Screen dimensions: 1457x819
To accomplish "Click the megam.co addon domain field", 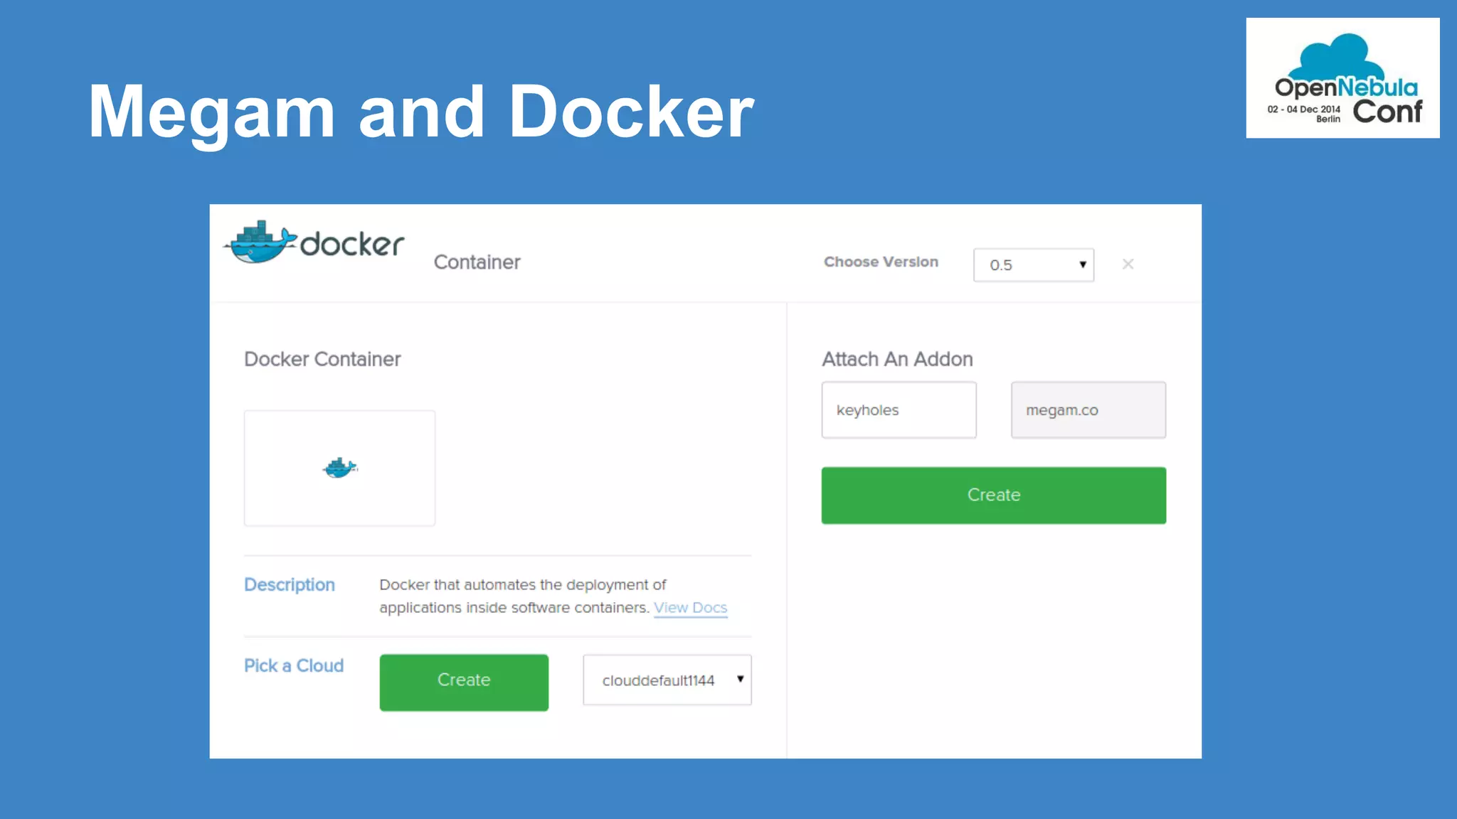I will [x=1088, y=410].
